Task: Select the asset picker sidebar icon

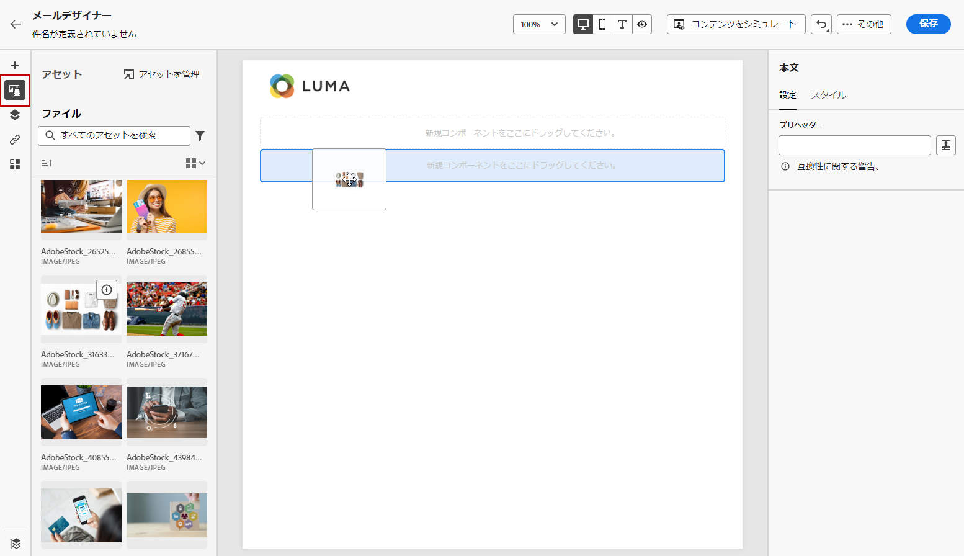Action: pos(15,91)
